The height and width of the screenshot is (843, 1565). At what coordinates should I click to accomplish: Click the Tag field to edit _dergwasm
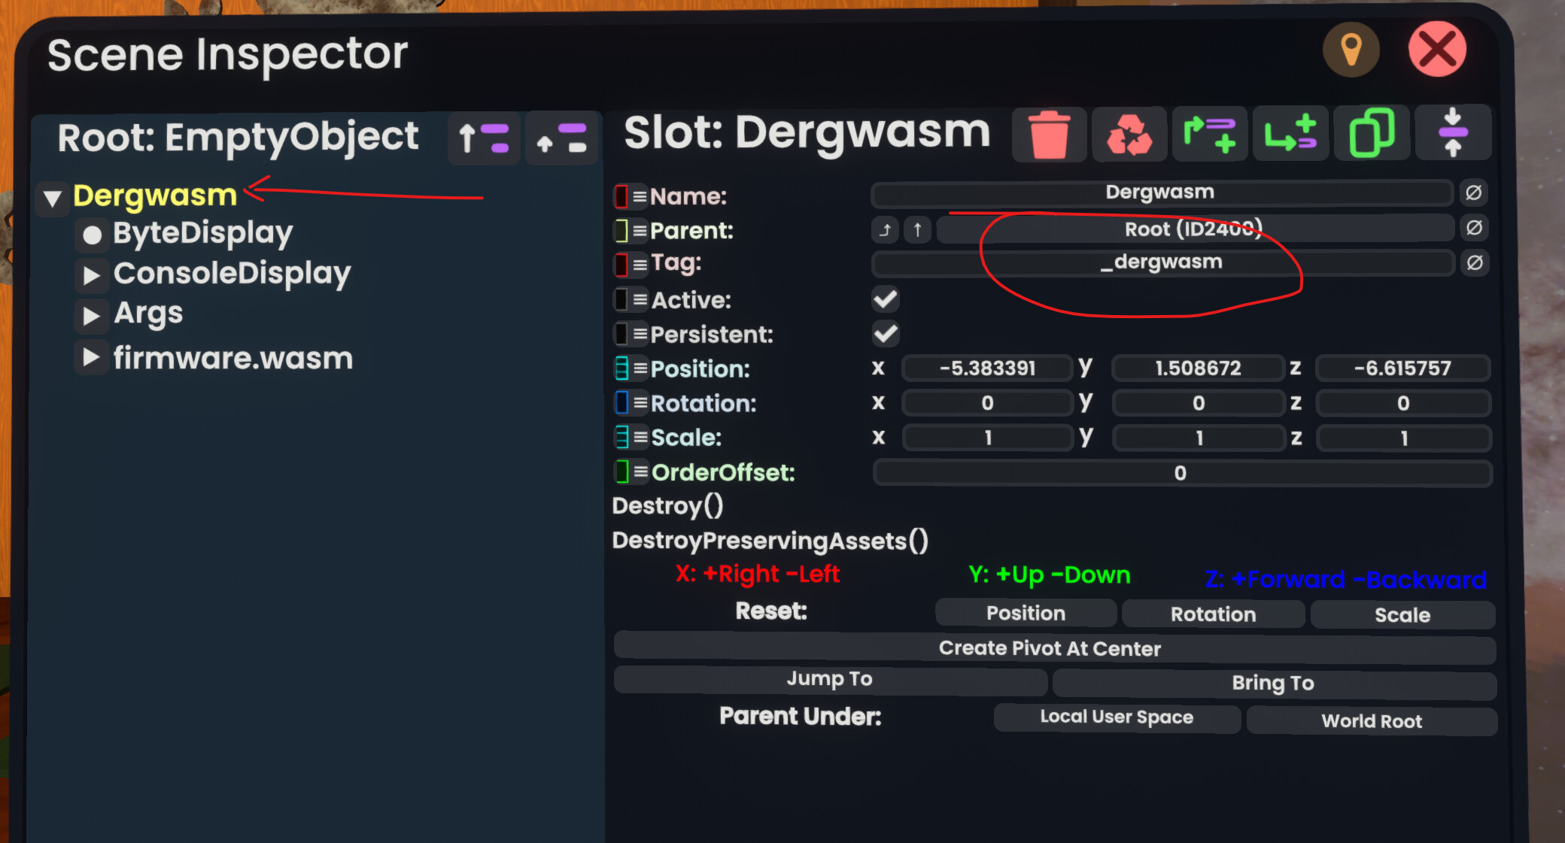click(x=1161, y=262)
